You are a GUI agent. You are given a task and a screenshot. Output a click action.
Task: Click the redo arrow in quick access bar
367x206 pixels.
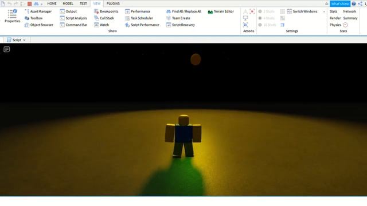tap(16, 3)
